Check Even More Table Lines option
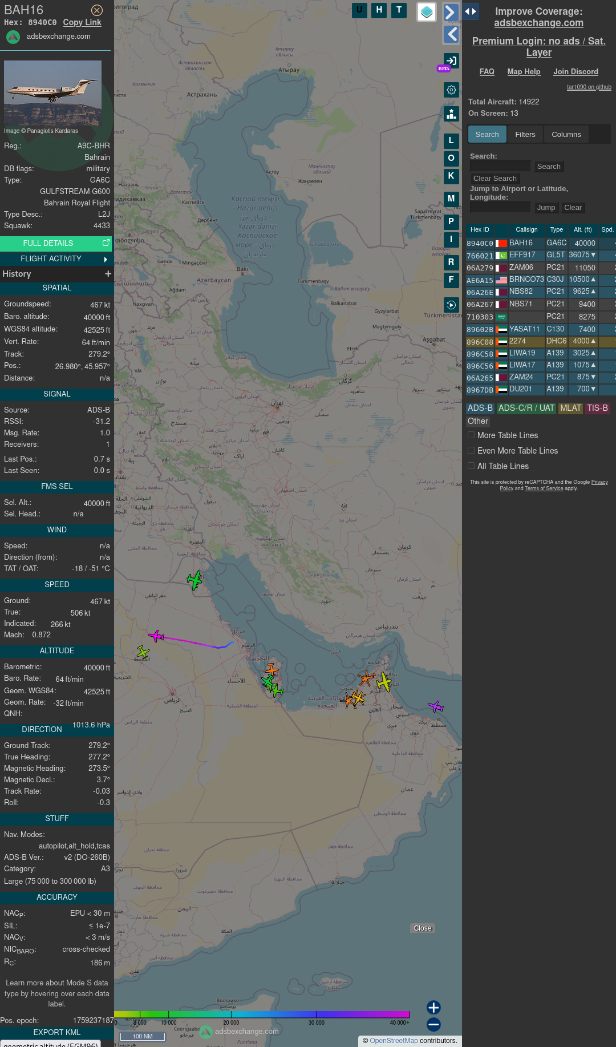Image resolution: width=616 pixels, height=1047 pixels. point(471,451)
